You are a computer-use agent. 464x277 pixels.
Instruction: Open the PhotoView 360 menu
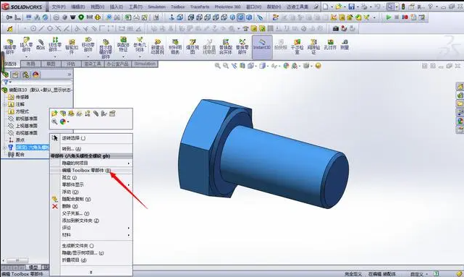(x=228, y=7)
